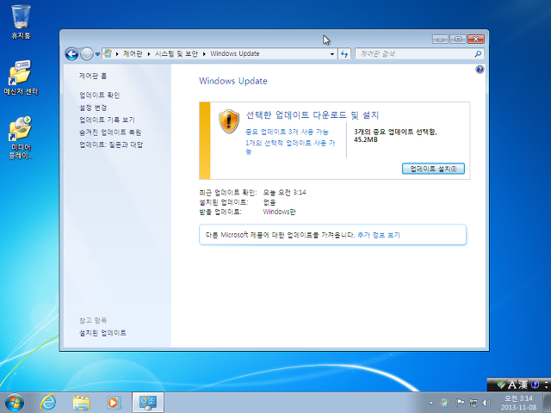The width and height of the screenshot is (551, 413).
Task: Click the Windows Update tray icon
Action: pyautogui.click(x=444, y=403)
